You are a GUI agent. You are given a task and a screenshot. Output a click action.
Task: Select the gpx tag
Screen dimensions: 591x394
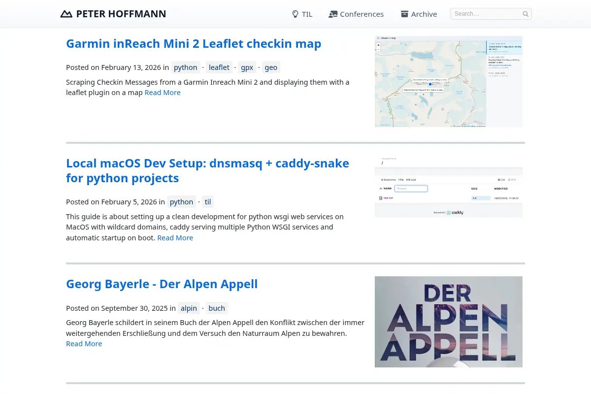click(x=247, y=67)
